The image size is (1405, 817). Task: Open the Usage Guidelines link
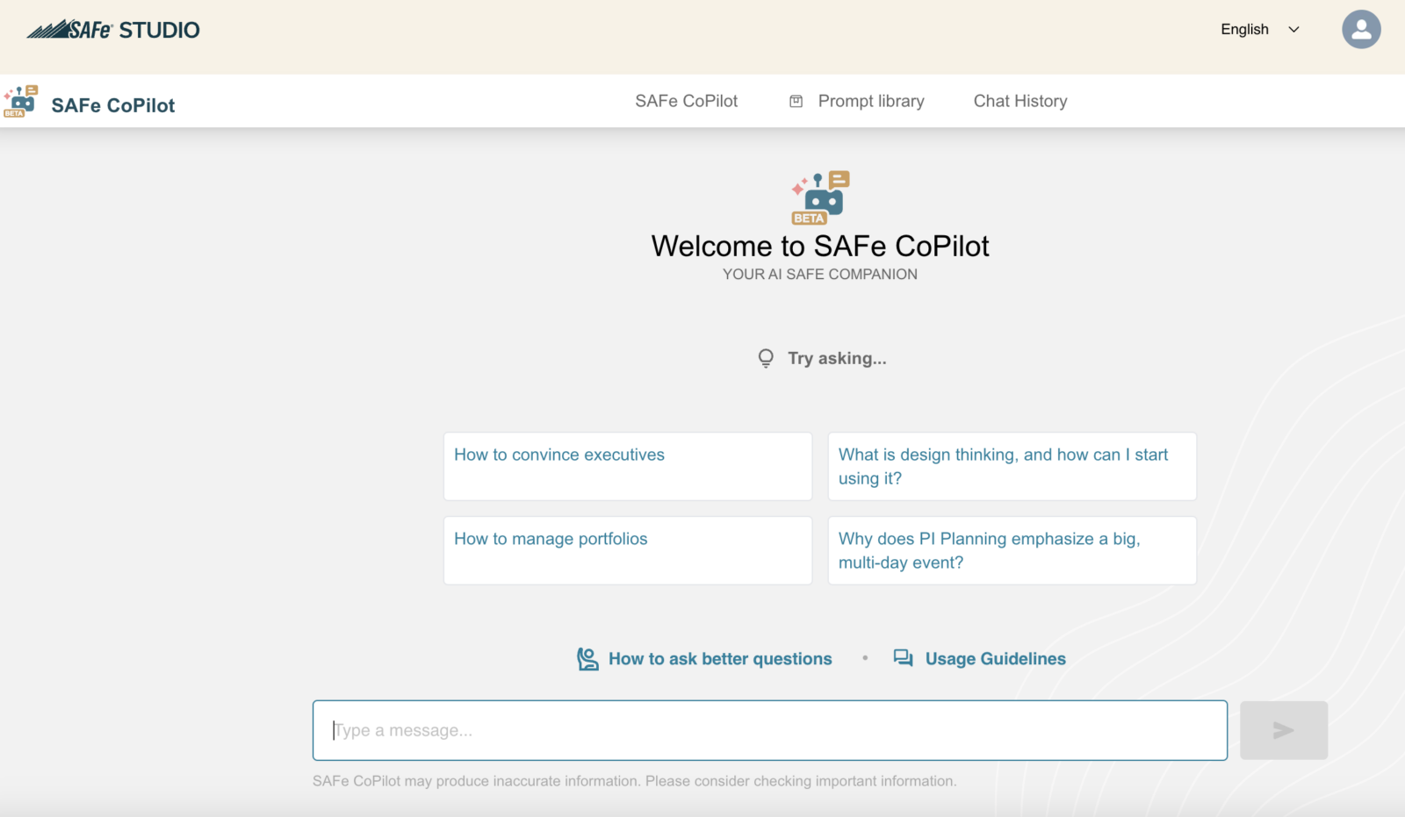click(x=994, y=658)
